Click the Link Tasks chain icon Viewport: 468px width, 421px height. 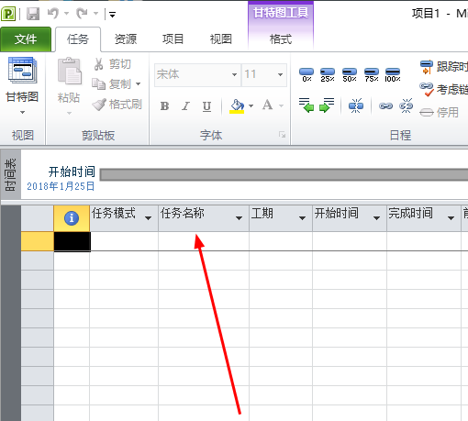pyautogui.click(x=385, y=105)
